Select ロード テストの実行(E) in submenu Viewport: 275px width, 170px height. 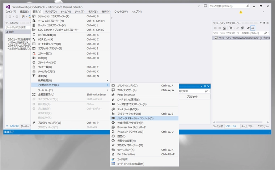[x=144, y=99]
